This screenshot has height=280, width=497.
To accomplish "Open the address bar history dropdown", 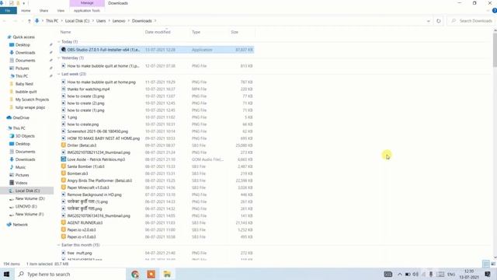I will 428,21.
